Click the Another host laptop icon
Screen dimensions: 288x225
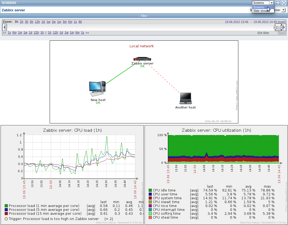186,99
